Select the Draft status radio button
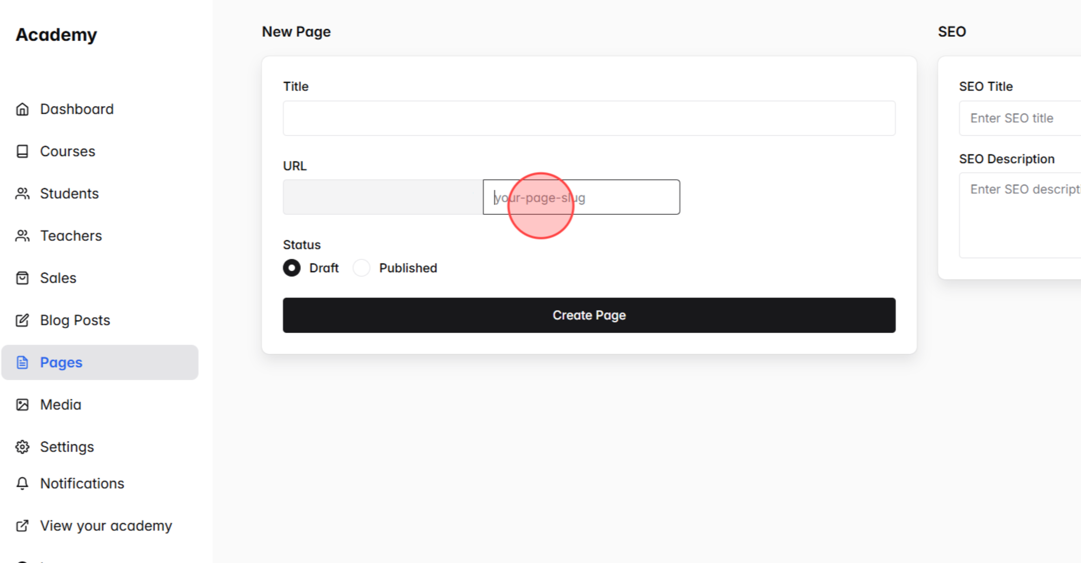The height and width of the screenshot is (563, 1081). (292, 268)
